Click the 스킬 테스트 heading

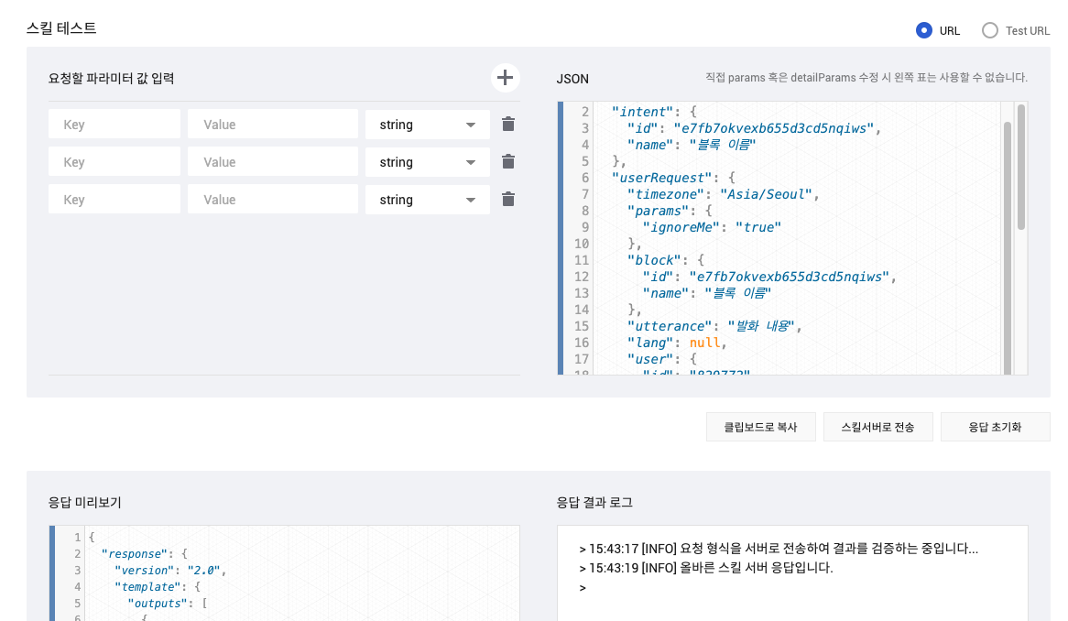[x=61, y=28]
